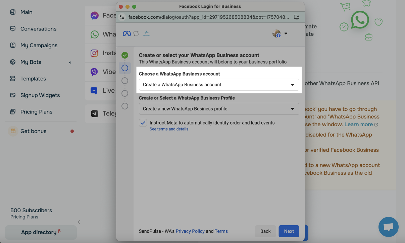Open Conversations in the sidebar
Screen dimensions: 405x243
(38, 29)
